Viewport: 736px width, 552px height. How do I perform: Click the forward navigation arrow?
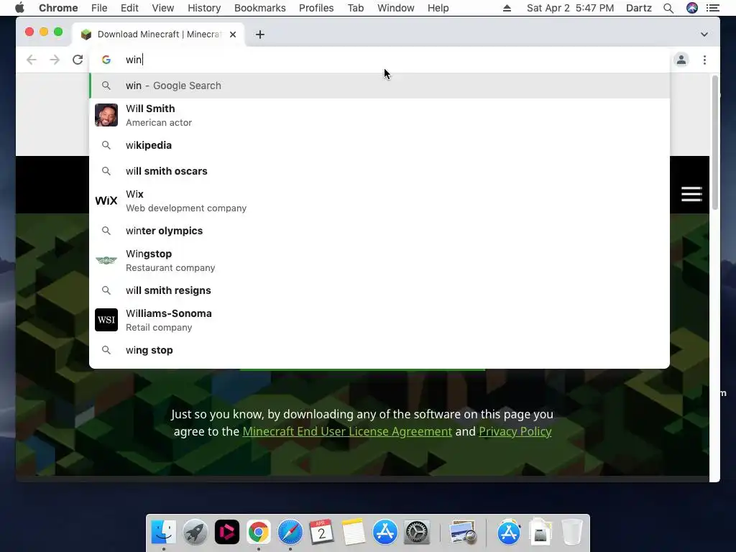55,60
